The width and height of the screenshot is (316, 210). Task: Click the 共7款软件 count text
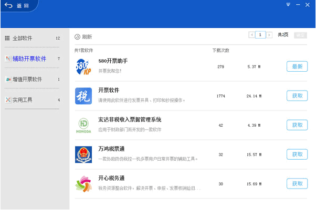tap(83, 50)
